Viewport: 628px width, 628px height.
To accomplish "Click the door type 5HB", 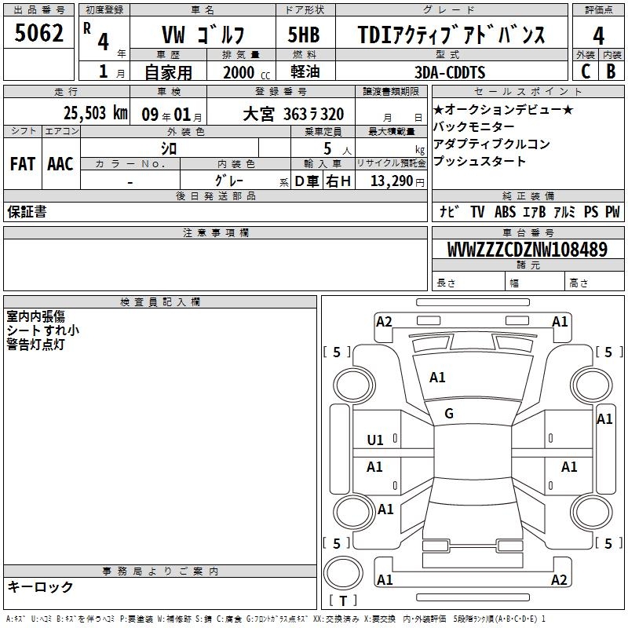I will 304,35.
